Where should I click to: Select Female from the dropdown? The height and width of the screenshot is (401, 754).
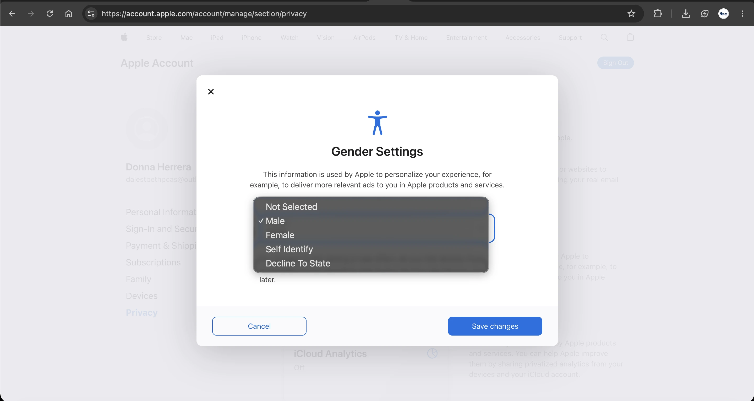coord(370,235)
